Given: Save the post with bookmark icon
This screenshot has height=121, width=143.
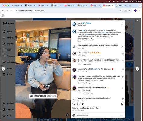Looking at the screenshot, I should 122,104.
